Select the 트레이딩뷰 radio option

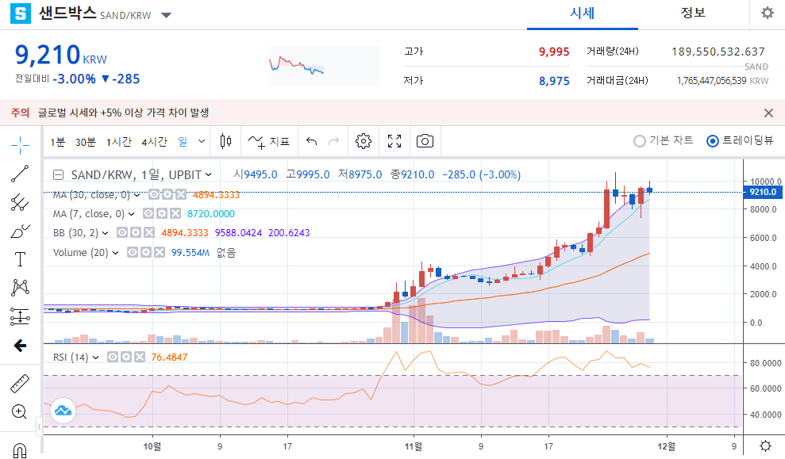pos(740,141)
